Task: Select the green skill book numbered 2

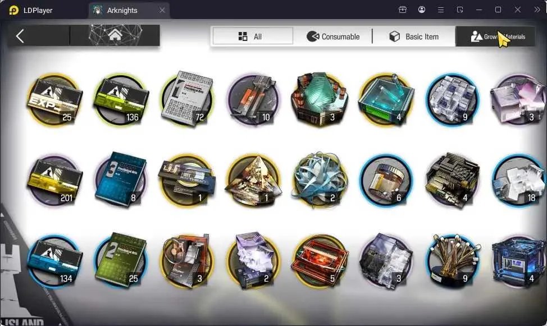Action: 121,260
